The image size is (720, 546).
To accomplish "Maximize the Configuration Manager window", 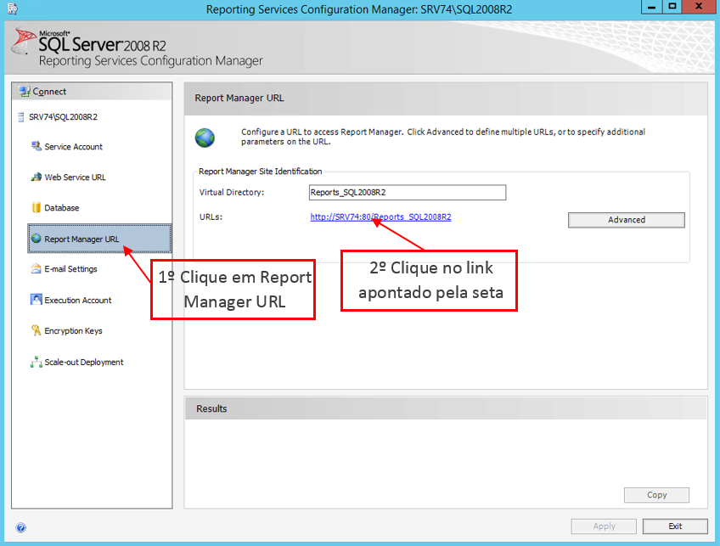I will [672, 7].
